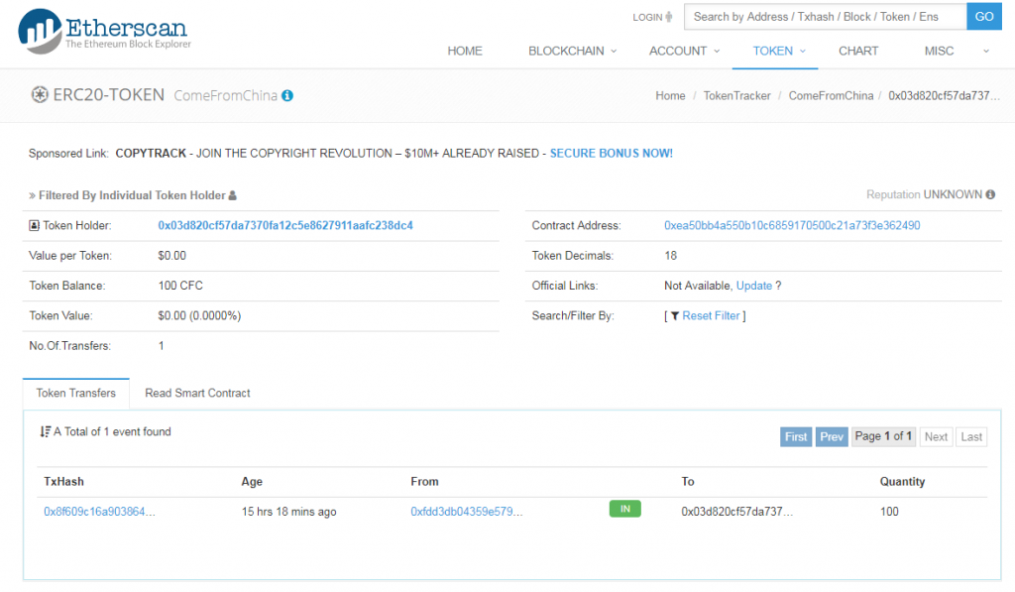Click the Token Decimals value 18
Viewport: 1015px width, 592px height.
click(x=671, y=256)
